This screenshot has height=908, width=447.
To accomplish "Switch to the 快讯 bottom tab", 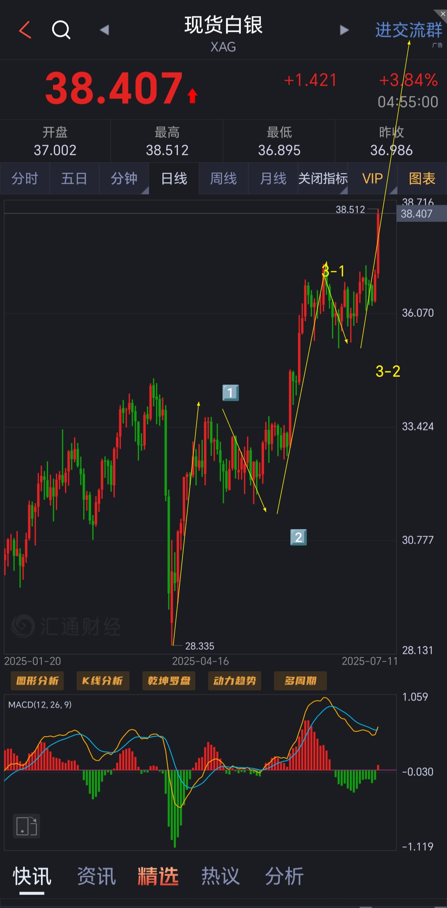I will click(32, 876).
